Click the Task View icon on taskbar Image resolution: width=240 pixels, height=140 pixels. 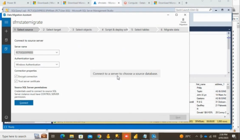pyautogui.click(x=53, y=136)
